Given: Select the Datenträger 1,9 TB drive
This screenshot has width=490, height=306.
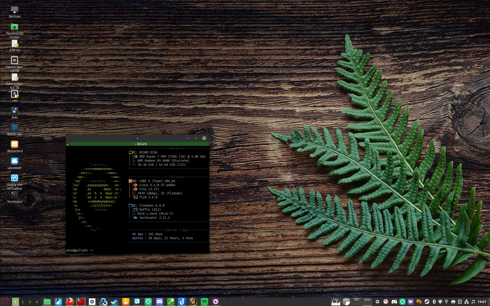Looking at the screenshot, I should click(15, 64).
